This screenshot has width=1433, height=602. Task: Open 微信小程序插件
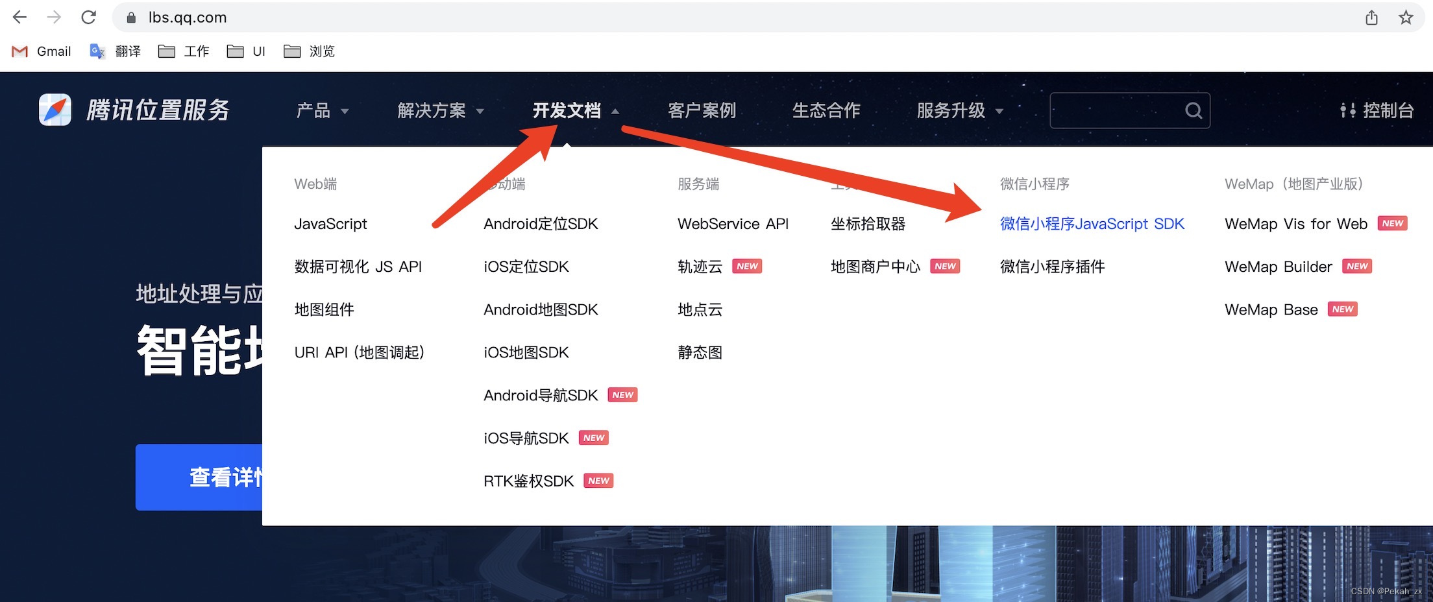tap(1052, 267)
